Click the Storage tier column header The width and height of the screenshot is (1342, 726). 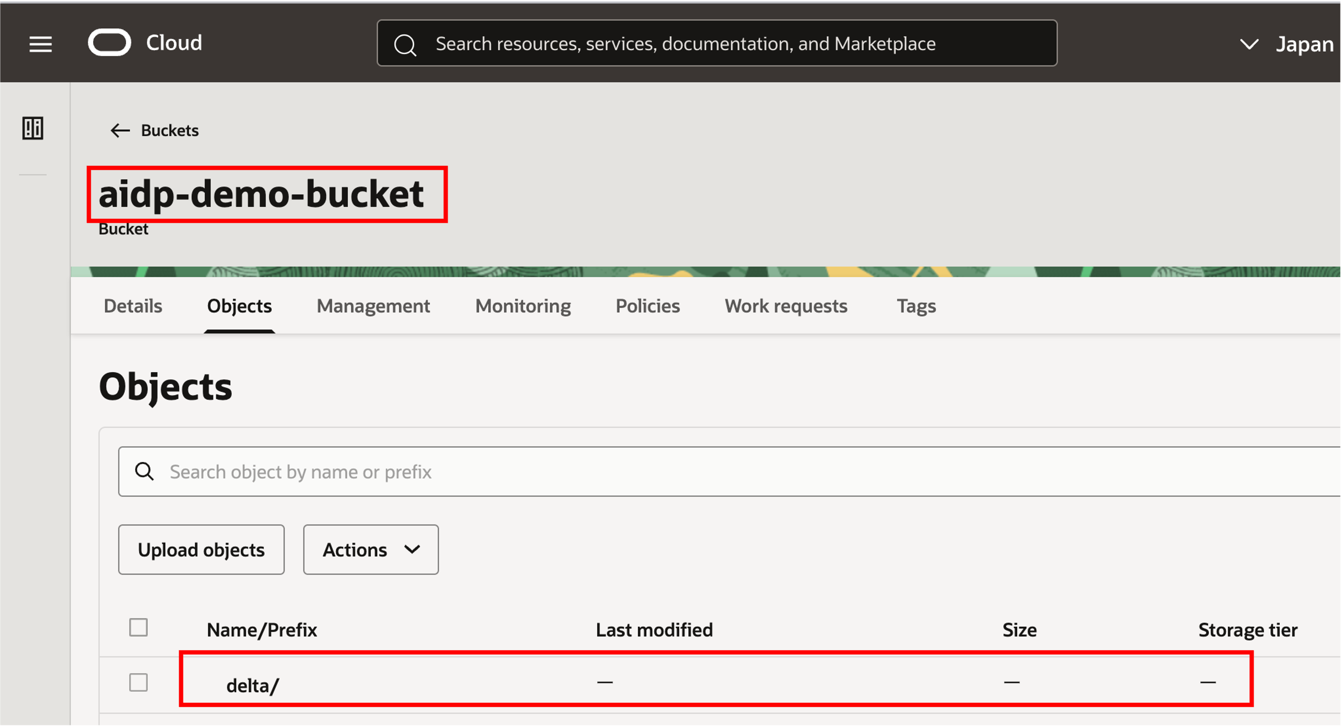pyautogui.click(x=1248, y=630)
